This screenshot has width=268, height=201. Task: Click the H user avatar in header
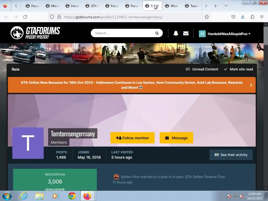point(202,34)
